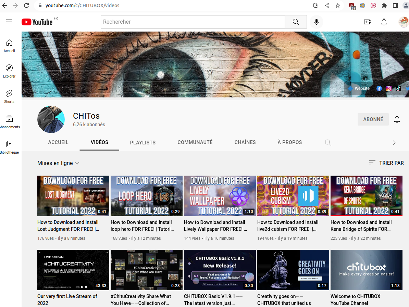Click the install/download page icon in address bar
The width and height of the screenshot is (409, 307).
click(315, 5)
